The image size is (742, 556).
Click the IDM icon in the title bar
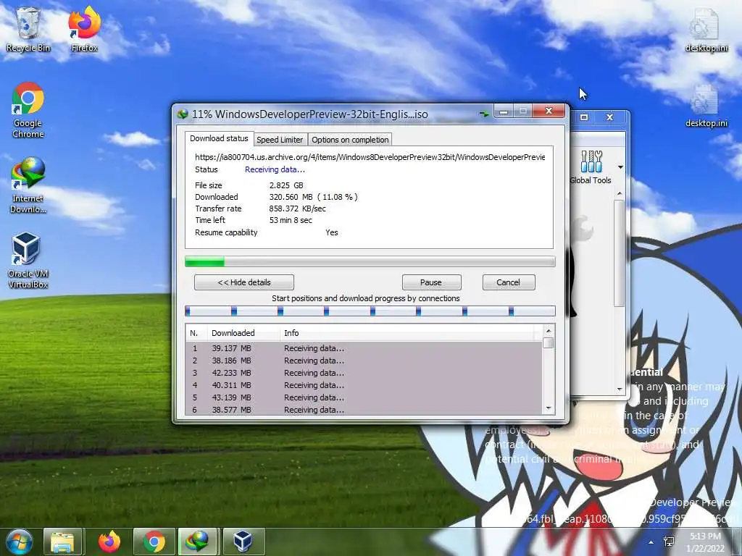pos(183,114)
